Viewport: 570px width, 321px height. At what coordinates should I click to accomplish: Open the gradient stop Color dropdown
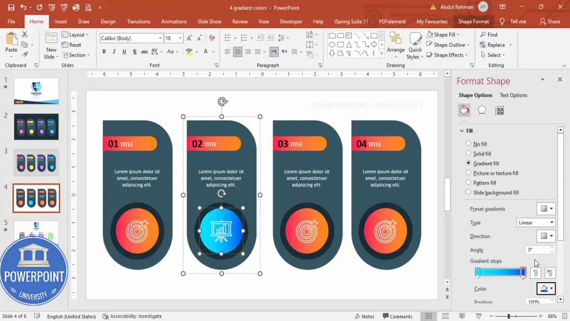[546, 288]
